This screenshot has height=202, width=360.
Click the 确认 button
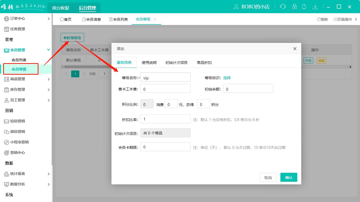[x=289, y=178]
